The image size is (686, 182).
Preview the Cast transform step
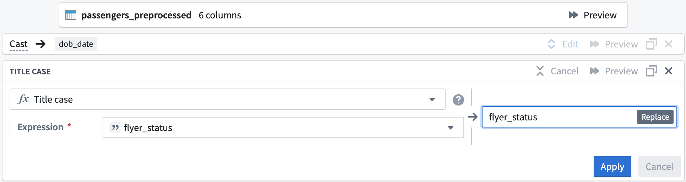tap(614, 44)
